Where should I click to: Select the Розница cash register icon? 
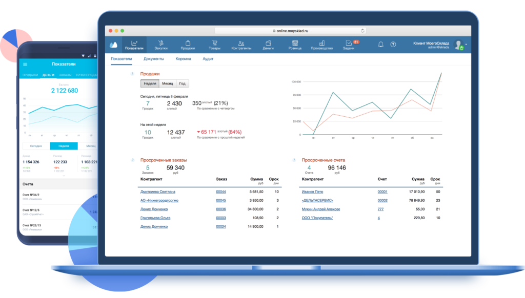pos(295,43)
